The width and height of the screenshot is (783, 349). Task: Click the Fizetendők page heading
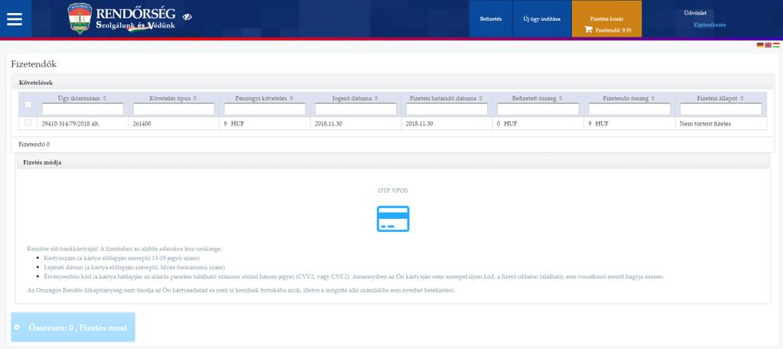34,64
